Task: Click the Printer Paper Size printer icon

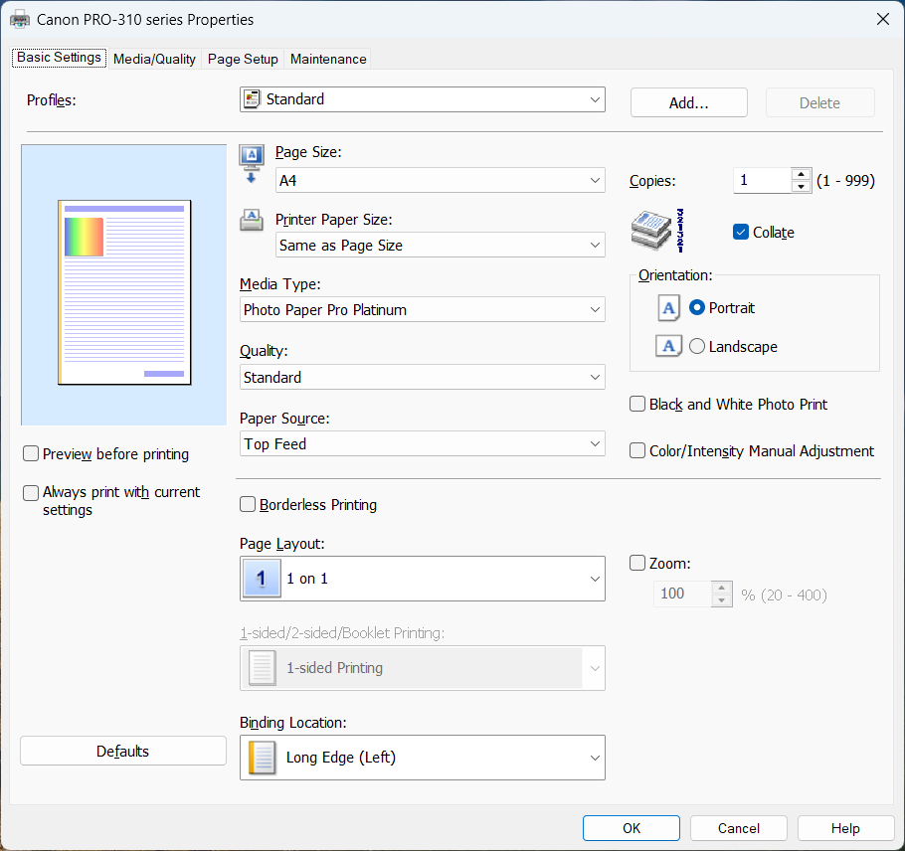Action: click(x=252, y=221)
